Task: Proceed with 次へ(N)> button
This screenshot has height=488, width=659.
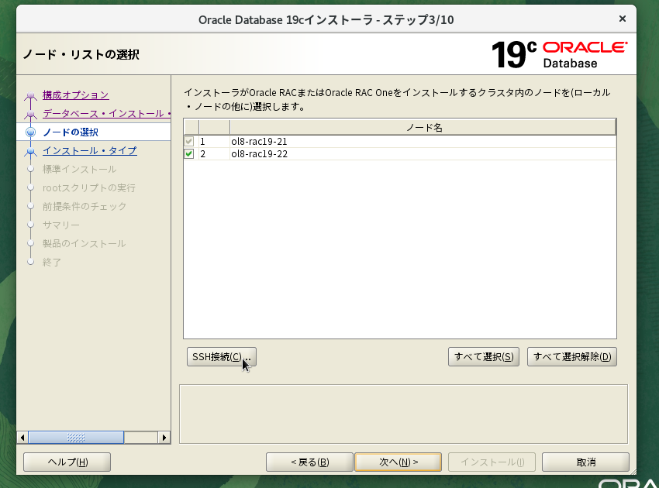Action: pyautogui.click(x=398, y=462)
